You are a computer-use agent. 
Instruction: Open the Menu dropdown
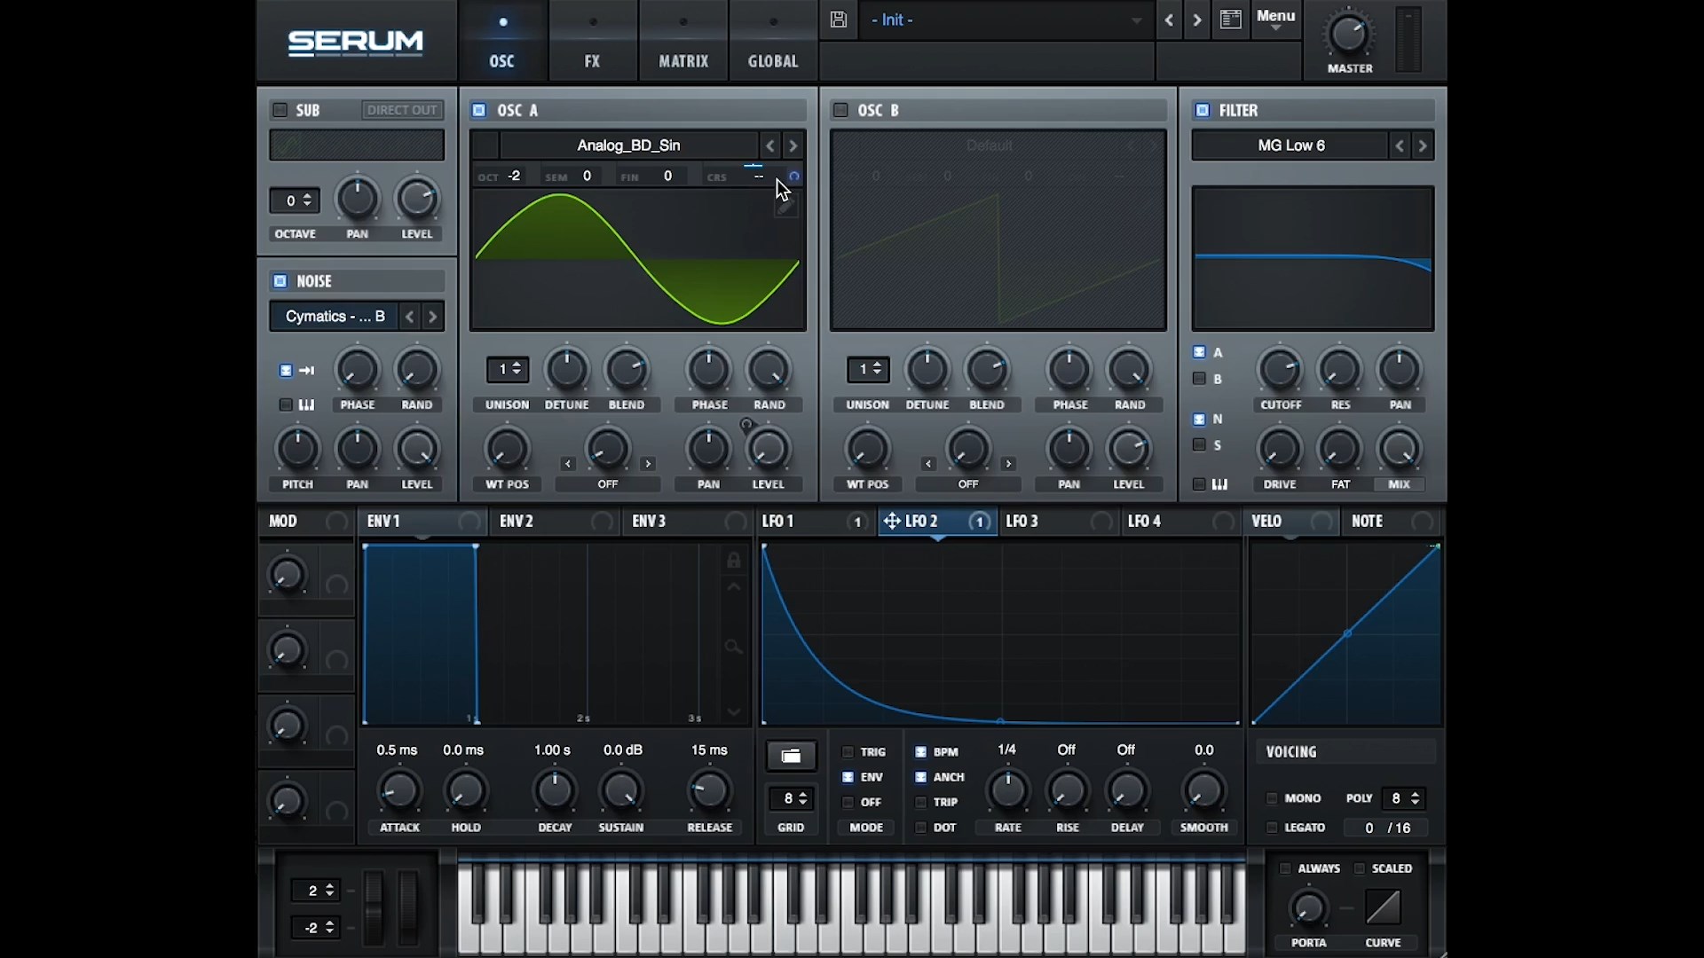point(1275,20)
